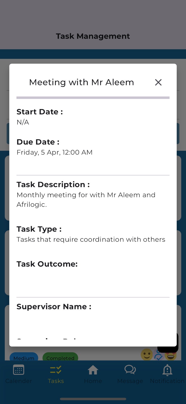Select the smiling face emoji reaction

(147, 355)
